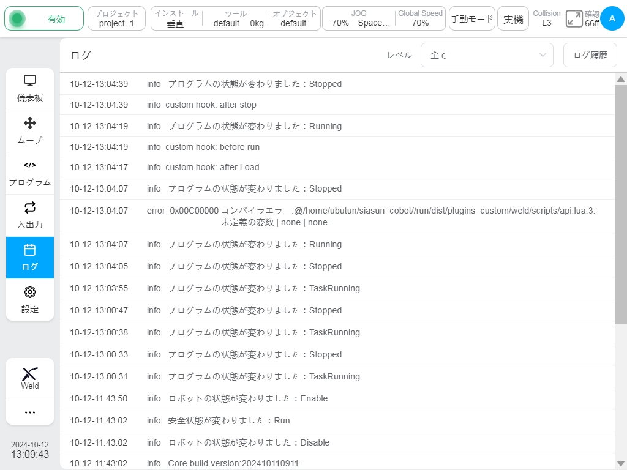This screenshot has width=627, height=470.
Task: Click the 確認 66ff checksum
Action: 592,18
